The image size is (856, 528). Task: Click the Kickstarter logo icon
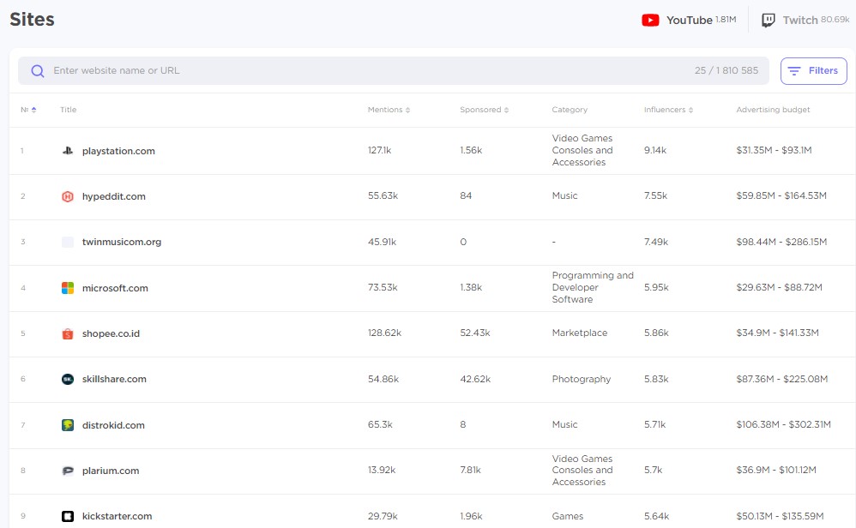click(68, 516)
